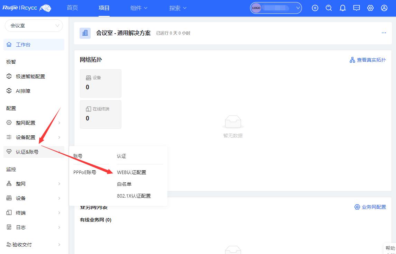Click the plus add icon in top bar

[x=315, y=8]
